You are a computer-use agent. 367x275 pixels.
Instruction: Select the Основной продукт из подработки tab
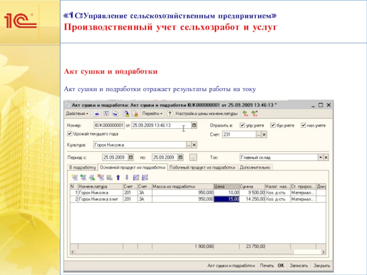[x=133, y=167]
